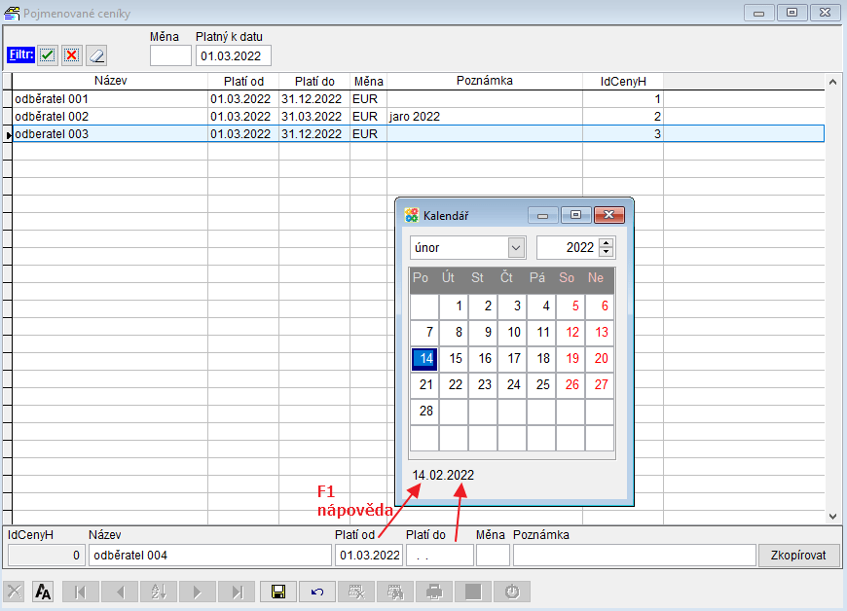Click the bottom Platí od date field
The height and width of the screenshot is (611, 847).
369,556
